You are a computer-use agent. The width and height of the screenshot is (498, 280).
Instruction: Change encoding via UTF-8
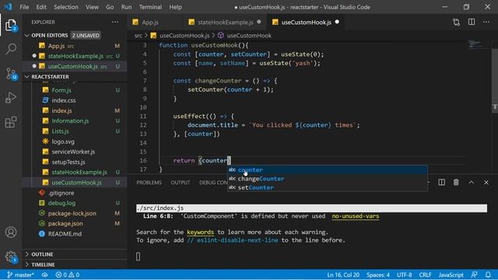[404, 275]
